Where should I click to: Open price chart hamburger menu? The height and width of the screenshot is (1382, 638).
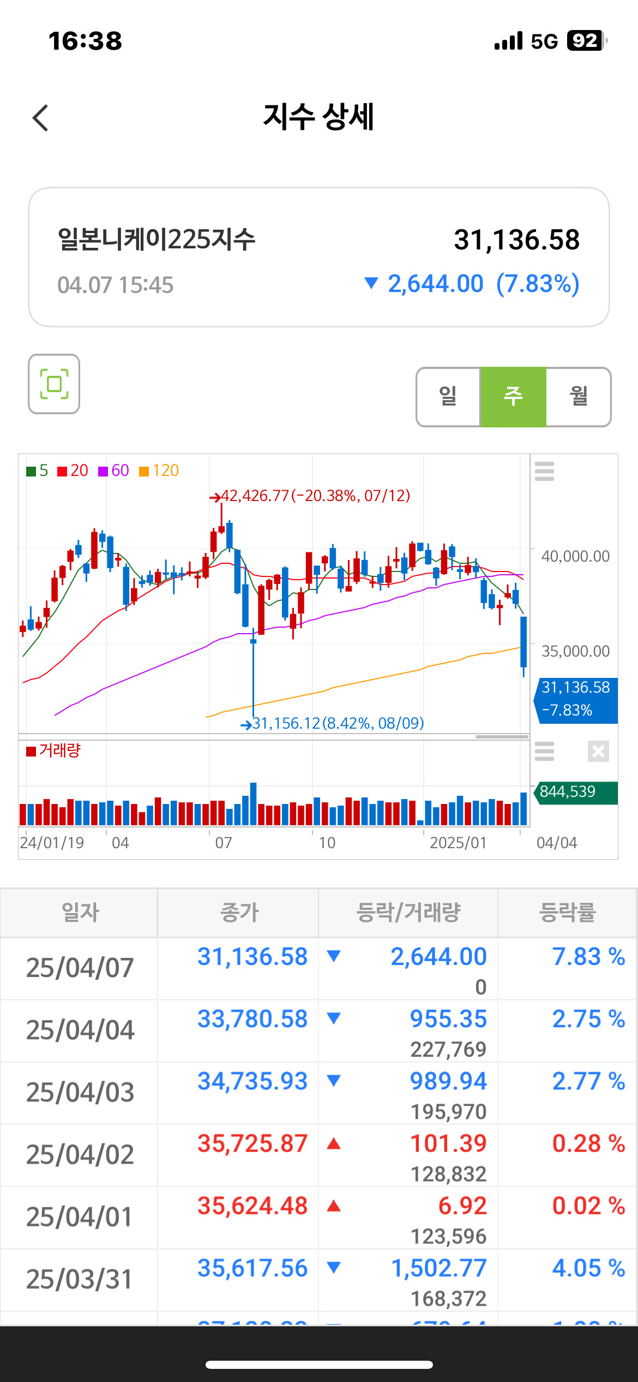(x=544, y=471)
